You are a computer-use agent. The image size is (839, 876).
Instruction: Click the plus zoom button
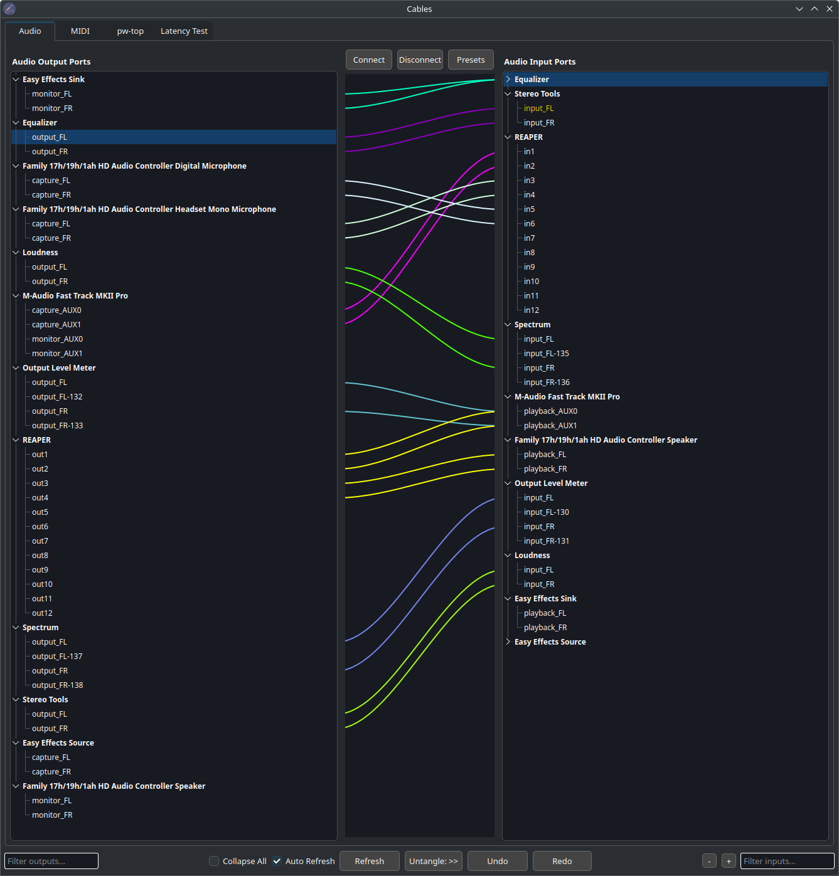[x=729, y=861]
